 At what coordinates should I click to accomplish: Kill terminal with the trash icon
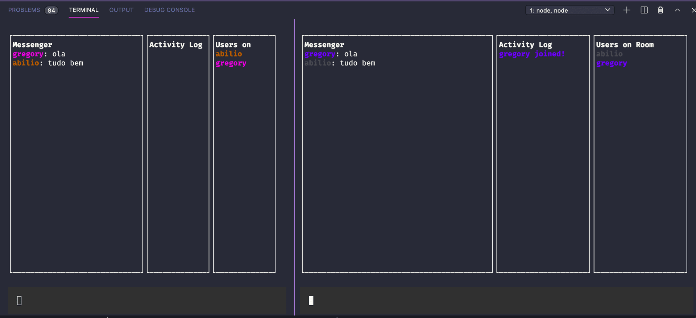tap(660, 10)
